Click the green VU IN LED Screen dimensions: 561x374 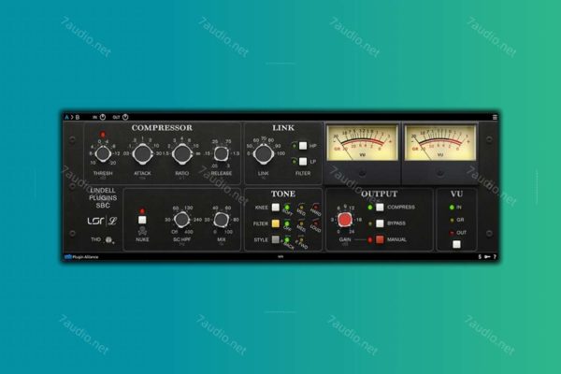452,208
